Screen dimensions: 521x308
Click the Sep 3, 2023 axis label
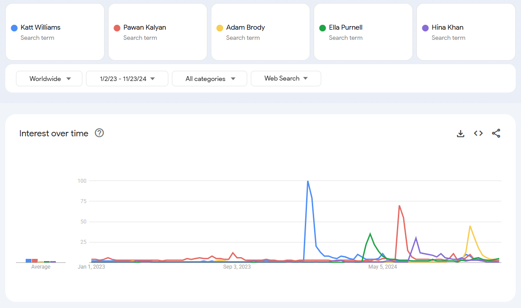tap(237, 266)
